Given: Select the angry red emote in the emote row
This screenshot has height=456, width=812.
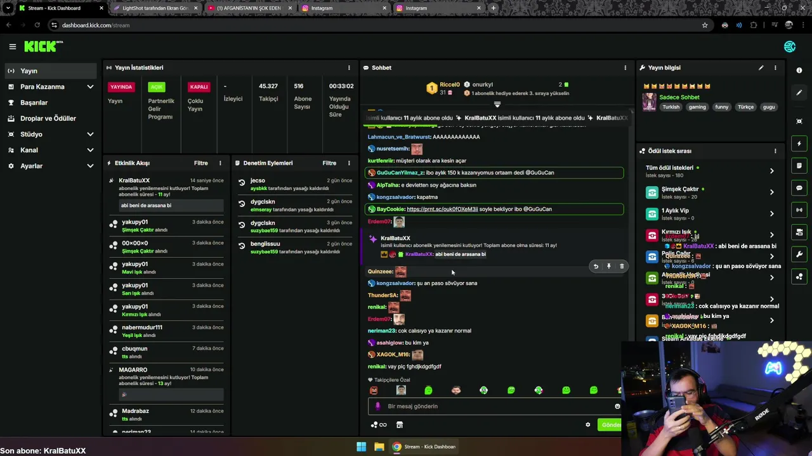Looking at the screenshot, I should (x=374, y=391).
